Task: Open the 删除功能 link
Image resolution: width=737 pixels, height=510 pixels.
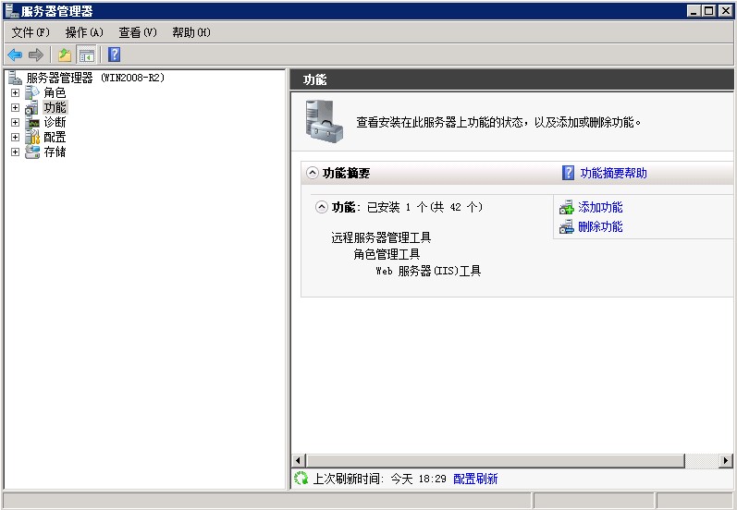Action: click(x=600, y=227)
